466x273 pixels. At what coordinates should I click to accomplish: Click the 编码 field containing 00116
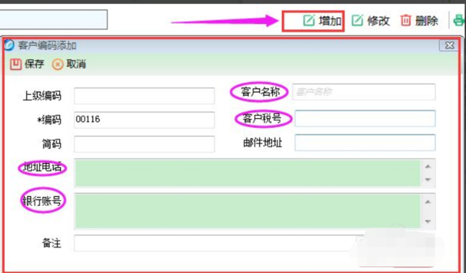pyautogui.click(x=144, y=120)
